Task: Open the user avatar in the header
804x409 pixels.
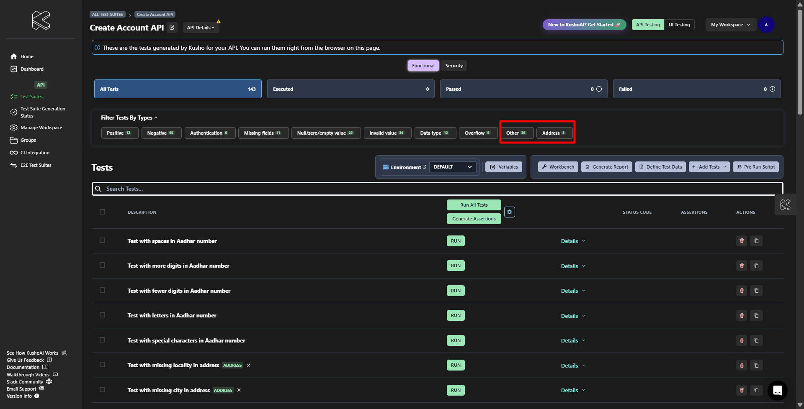Action: pos(766,25)
